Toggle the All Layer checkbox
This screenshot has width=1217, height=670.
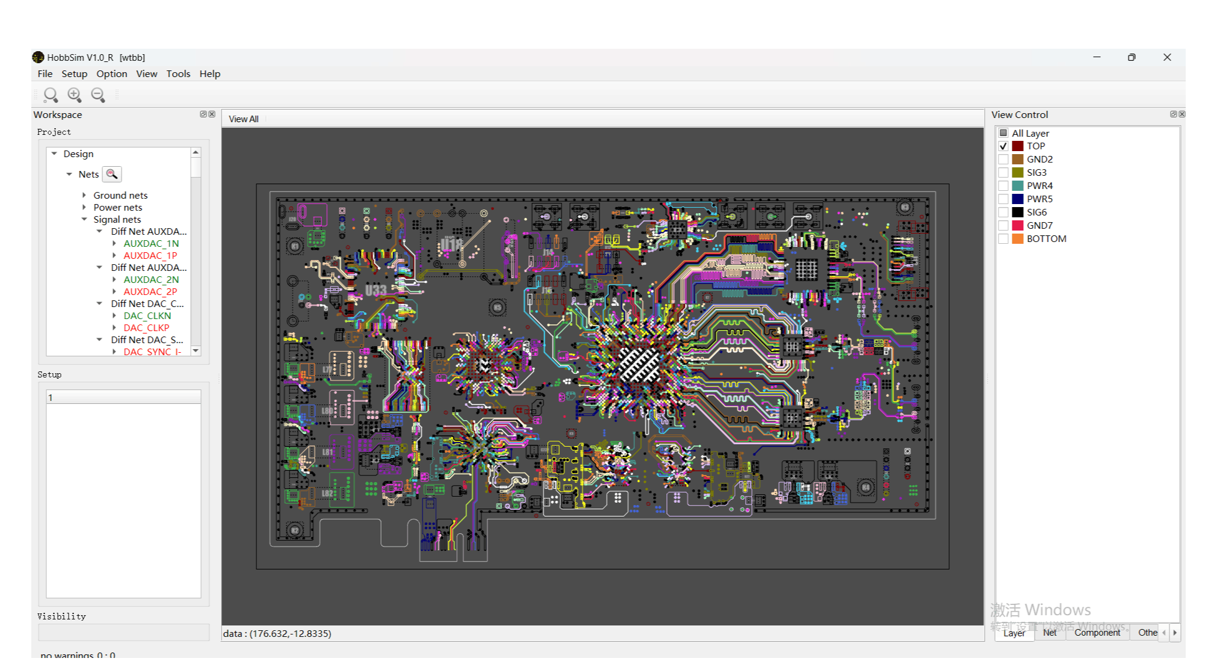click(x=1003, y=133)
